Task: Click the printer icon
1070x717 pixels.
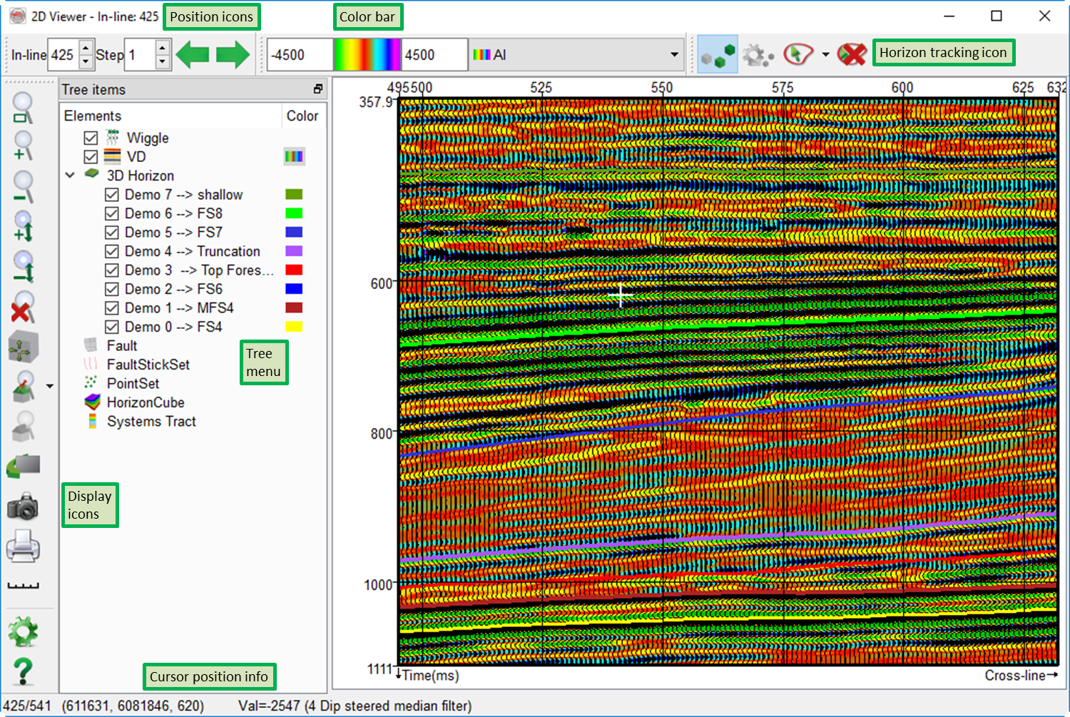Action: 23,547
